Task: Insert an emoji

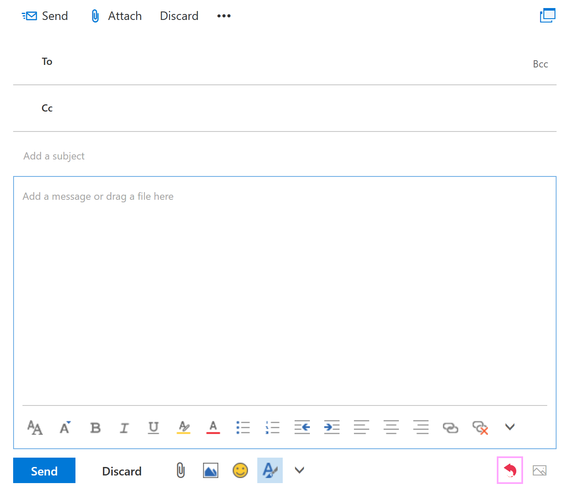Action: coord(240,470)
